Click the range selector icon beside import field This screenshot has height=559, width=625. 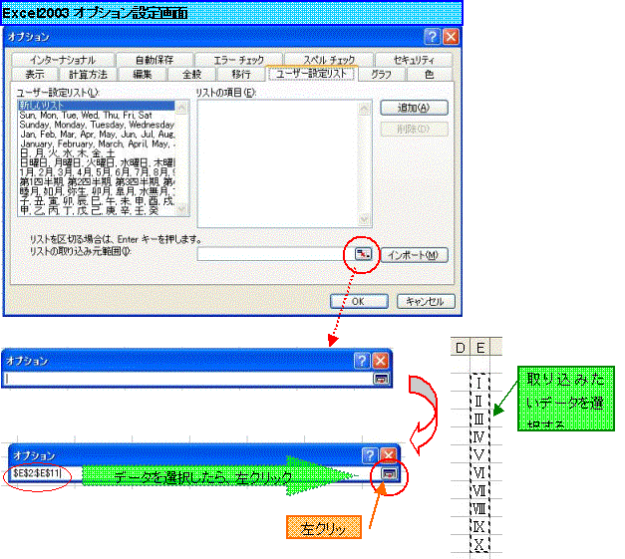pyautogui.click(x=363, y=254)
